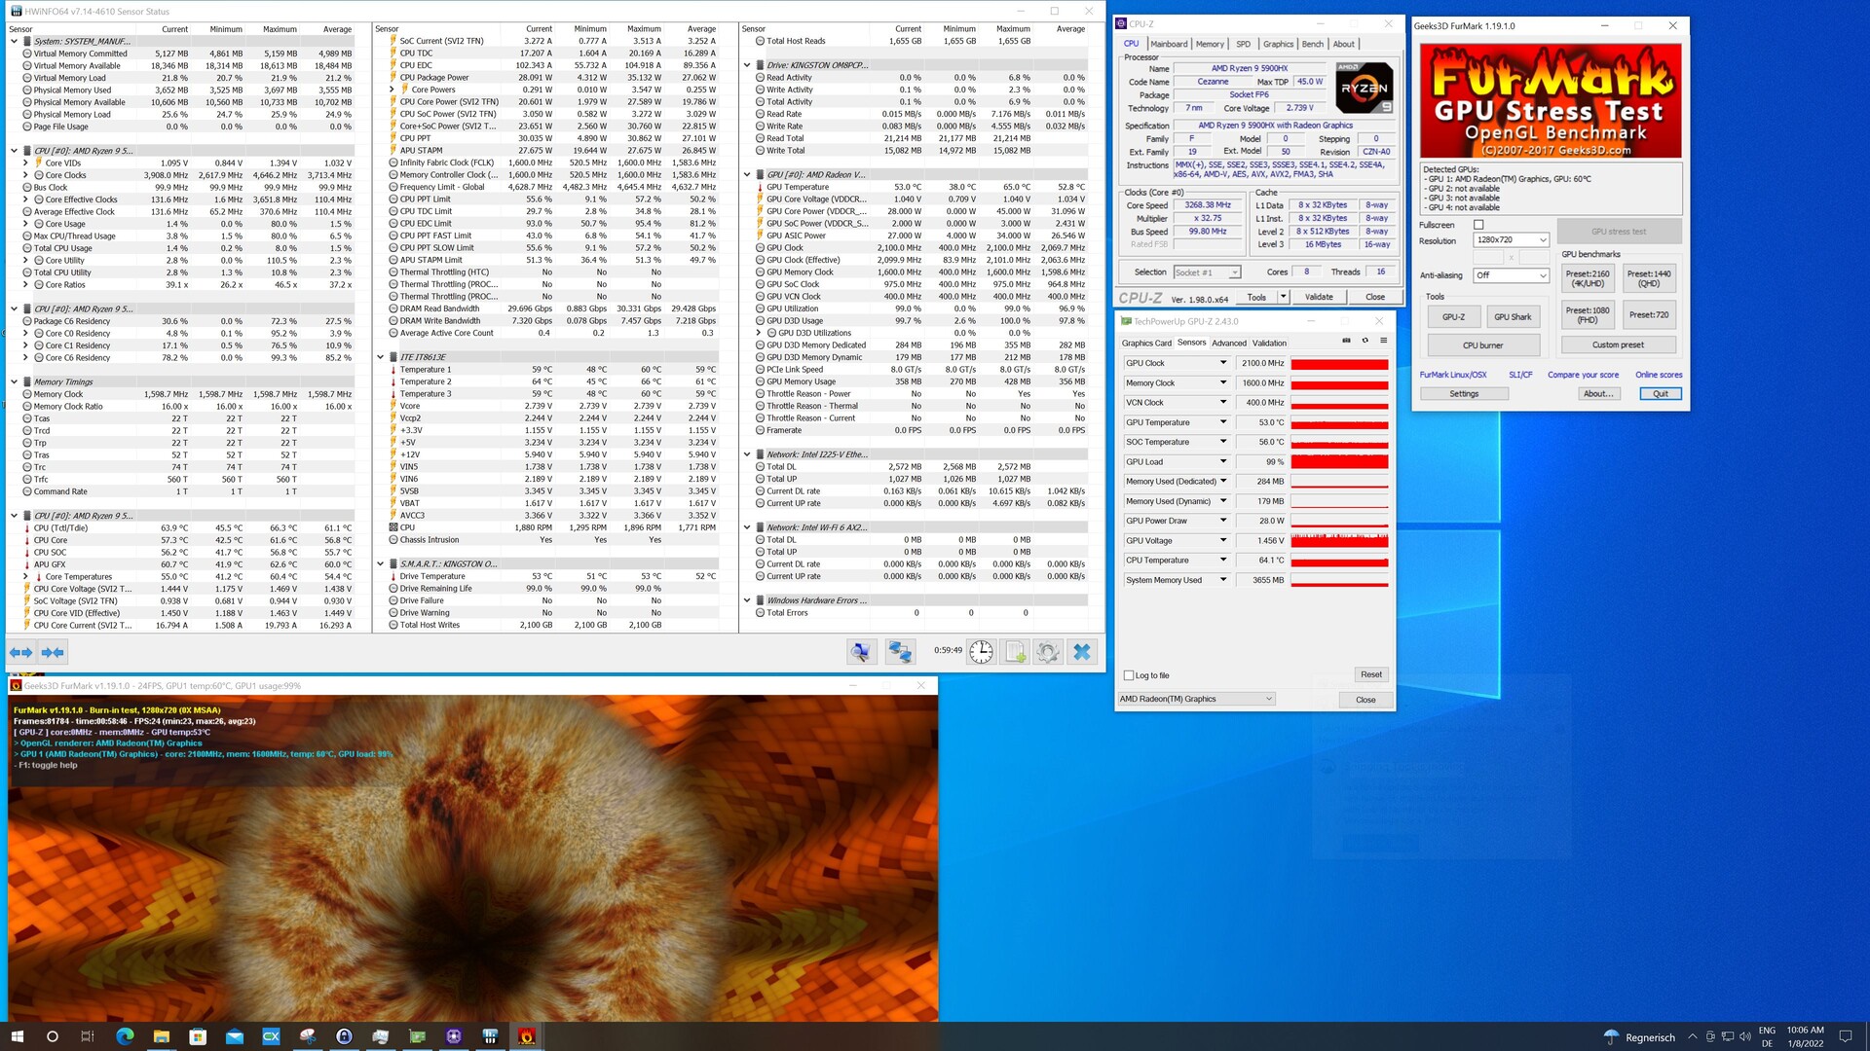The image size is (1870, 1051).
Task: Click CPU-Z purple chip taskbar icon
Action: pos(454,1036)
